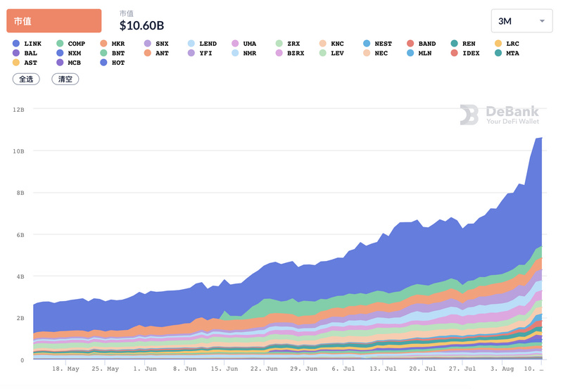Click the BAND legend dot icon

[x=410, y=44]
